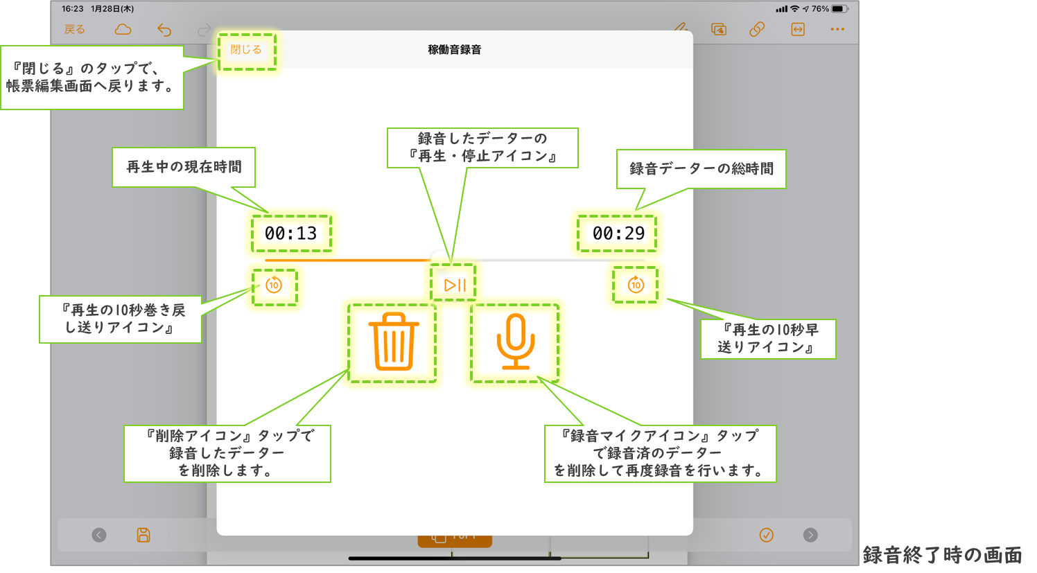Image resolution: width=1037 pixels, height=573 pixels.
Task: Select the pencil edit icon
Action: pyautogui.click(x=681, y=28)
